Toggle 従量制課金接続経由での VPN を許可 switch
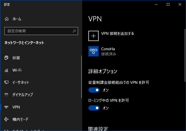The image size is (186, 131). click(94, 90)
